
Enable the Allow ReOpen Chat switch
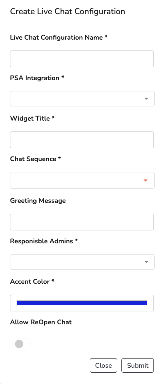(22, 344)
